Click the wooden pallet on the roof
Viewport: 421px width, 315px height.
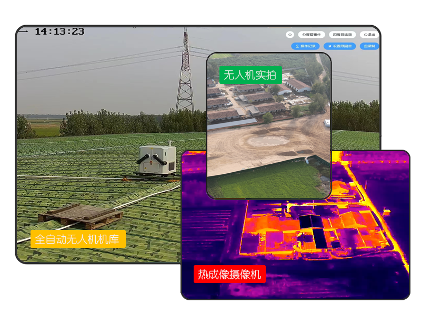pos(80,214)
